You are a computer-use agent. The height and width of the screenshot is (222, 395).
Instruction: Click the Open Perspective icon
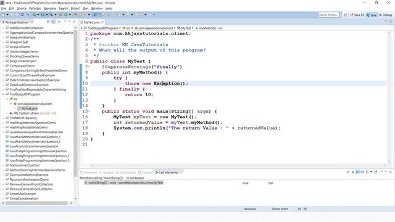click(345, 15)
